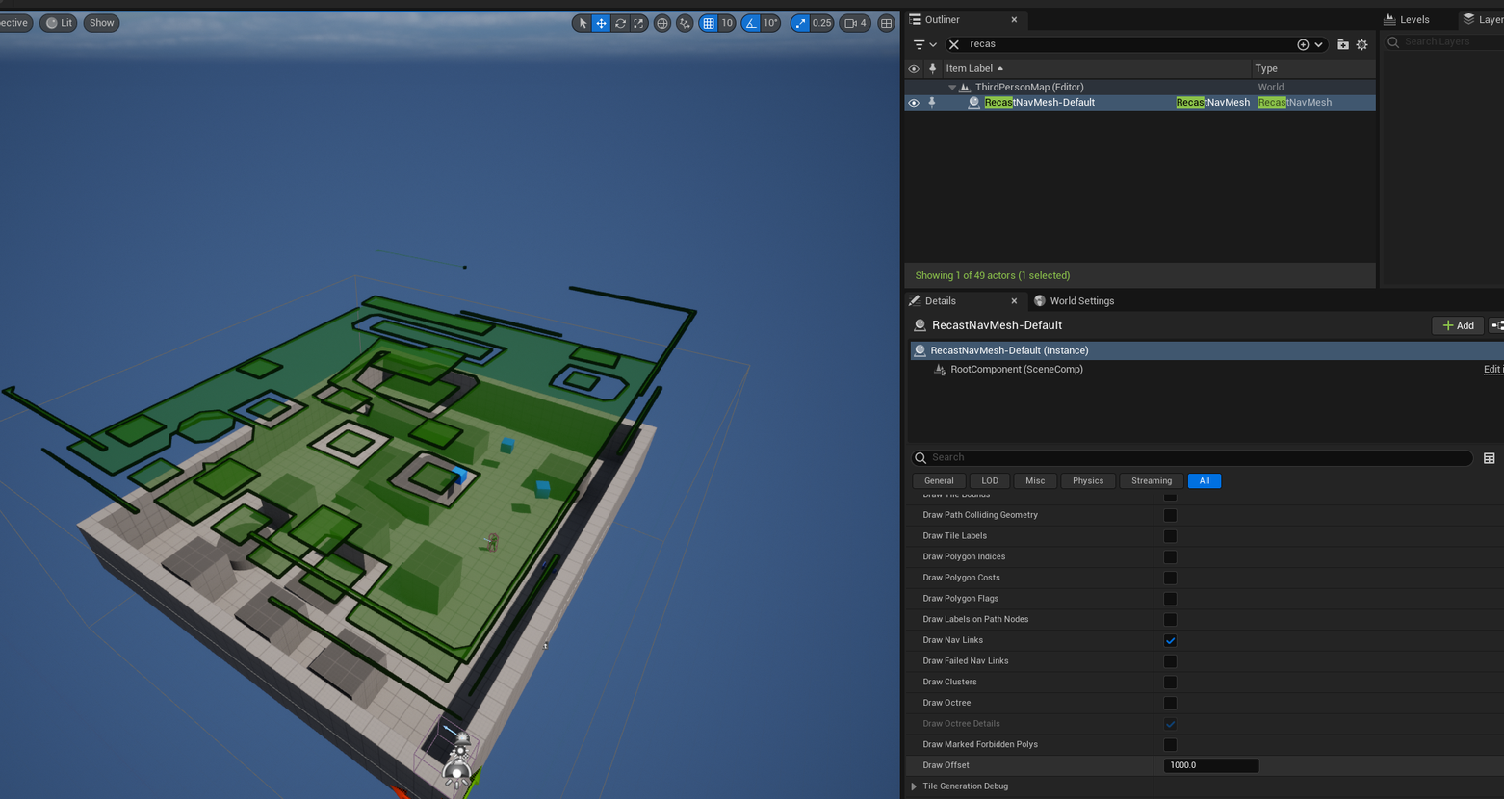1504x799 pixels.
Task: Select RecastNavMesh-Default (Instance) component row
Action: [1207, 350]
